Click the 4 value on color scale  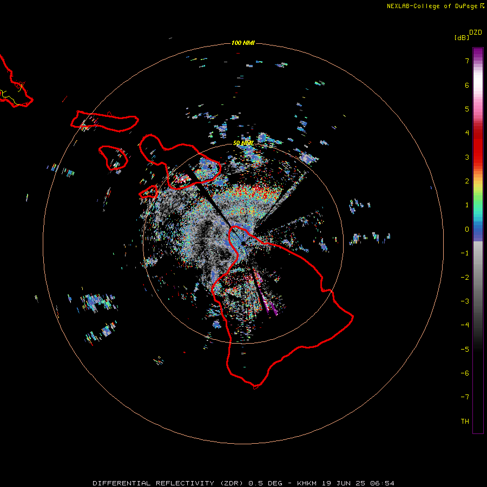coord(467,133)
